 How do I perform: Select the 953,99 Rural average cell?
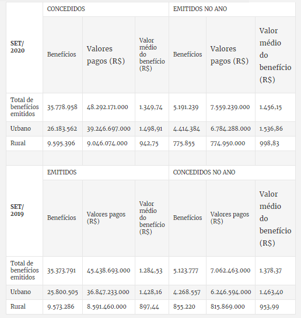(275, 307)
